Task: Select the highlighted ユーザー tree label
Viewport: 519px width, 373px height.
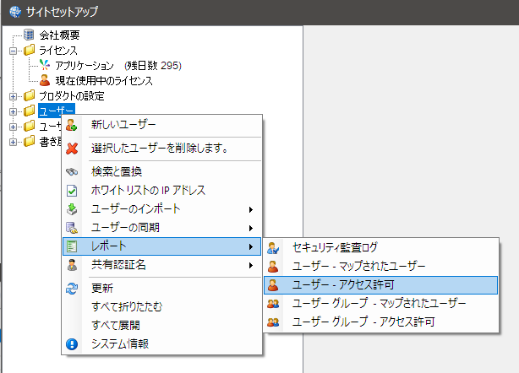Action: (57, 111)
